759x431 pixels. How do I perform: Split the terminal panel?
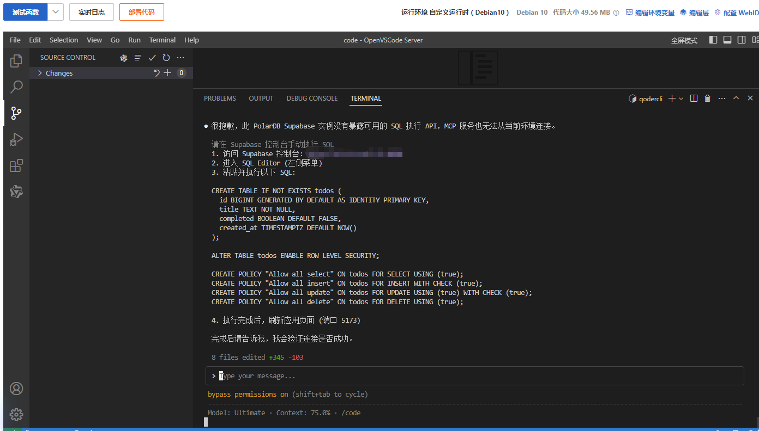pyautogui.click(x=694, y=98)
